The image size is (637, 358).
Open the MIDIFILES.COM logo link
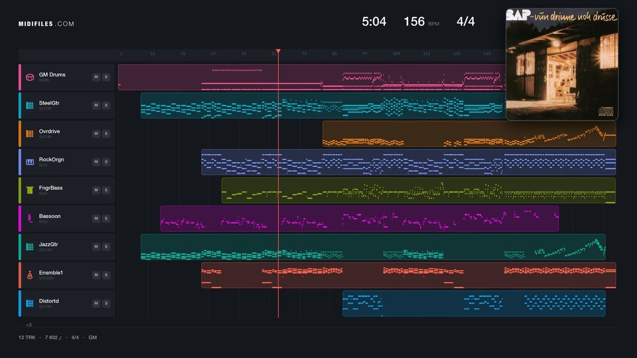click(46, 24)
